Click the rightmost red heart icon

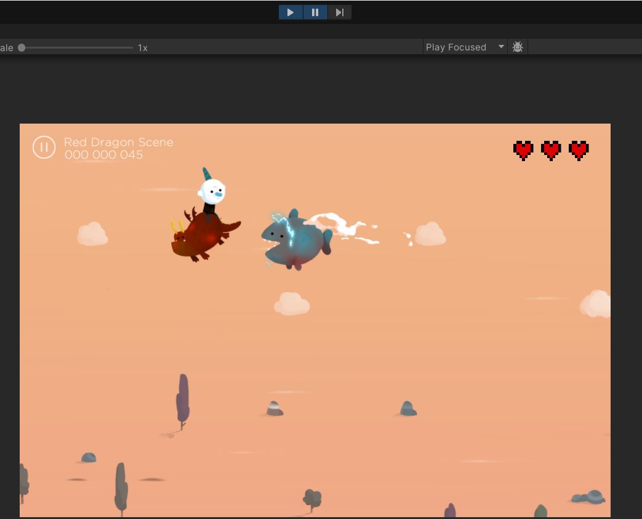coord(579,150)
